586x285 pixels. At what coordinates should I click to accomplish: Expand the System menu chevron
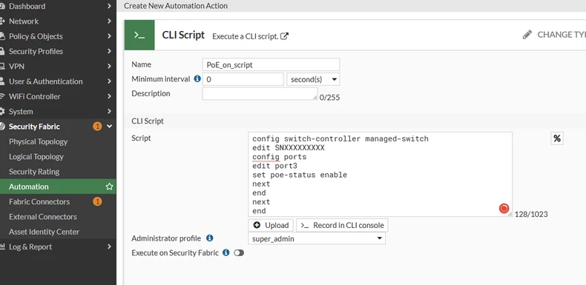tap(109, 111)
